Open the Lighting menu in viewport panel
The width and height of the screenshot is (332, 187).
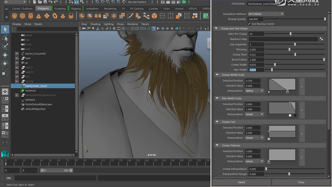coord(108,24)
